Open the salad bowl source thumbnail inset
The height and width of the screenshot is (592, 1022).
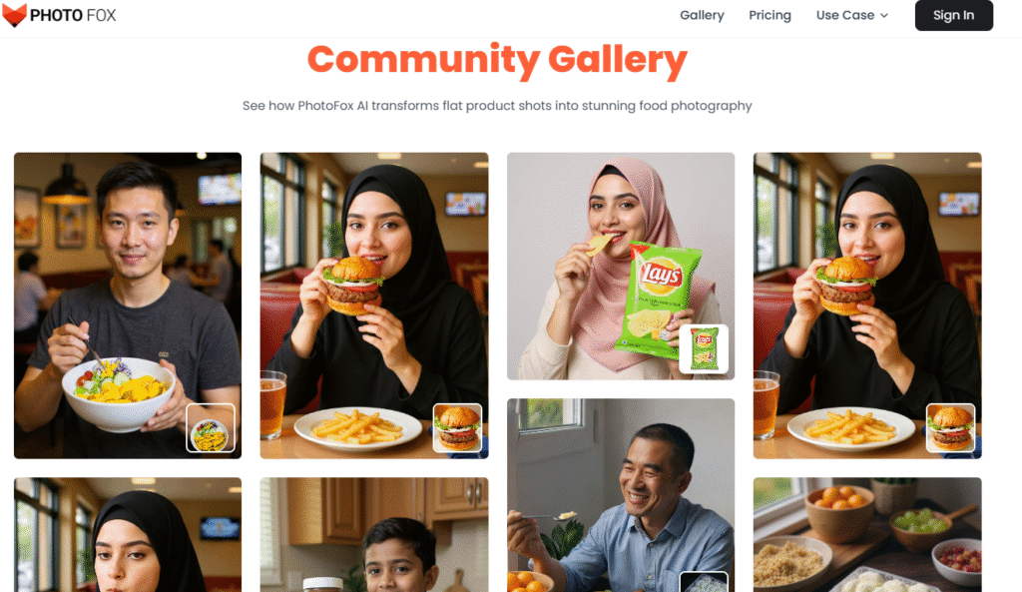click(211, 427)
